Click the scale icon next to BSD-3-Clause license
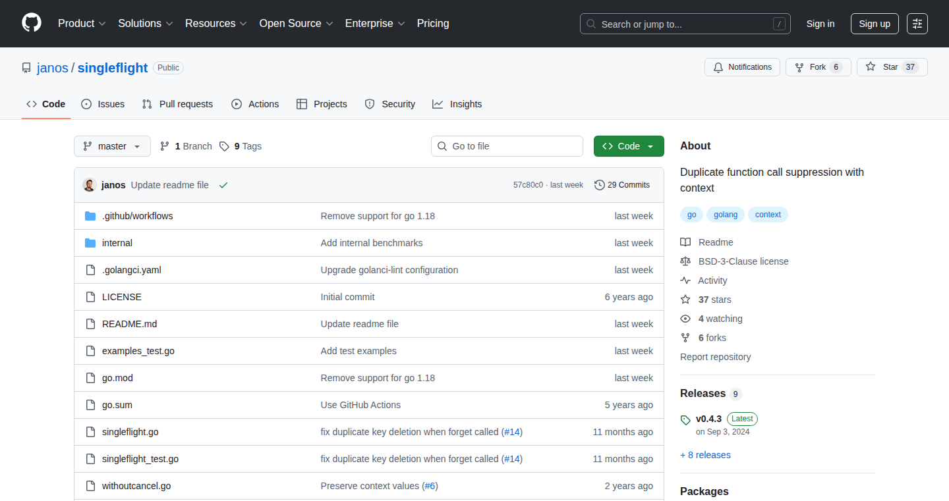This screenshot has width=949, height=501. (x=685, y=261)
